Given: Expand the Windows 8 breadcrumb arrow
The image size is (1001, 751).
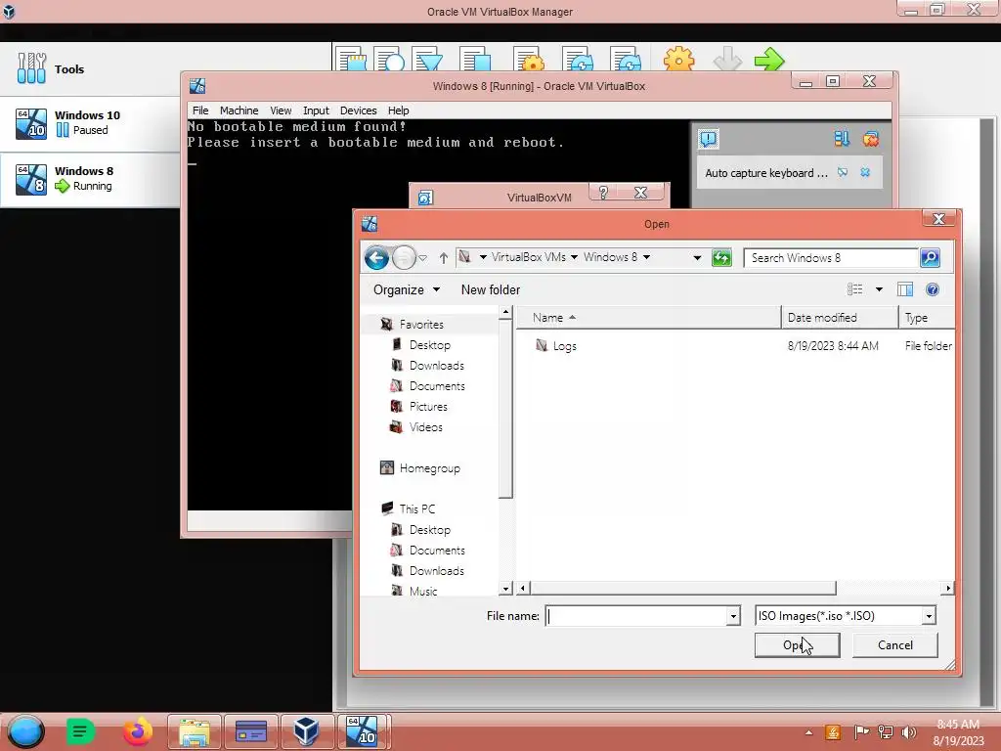Looking at the screenshot, I should point(647,257).
